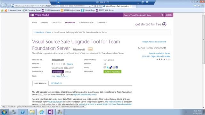
Task: Follow the Tools breadcrumb link
Action: 49,32
